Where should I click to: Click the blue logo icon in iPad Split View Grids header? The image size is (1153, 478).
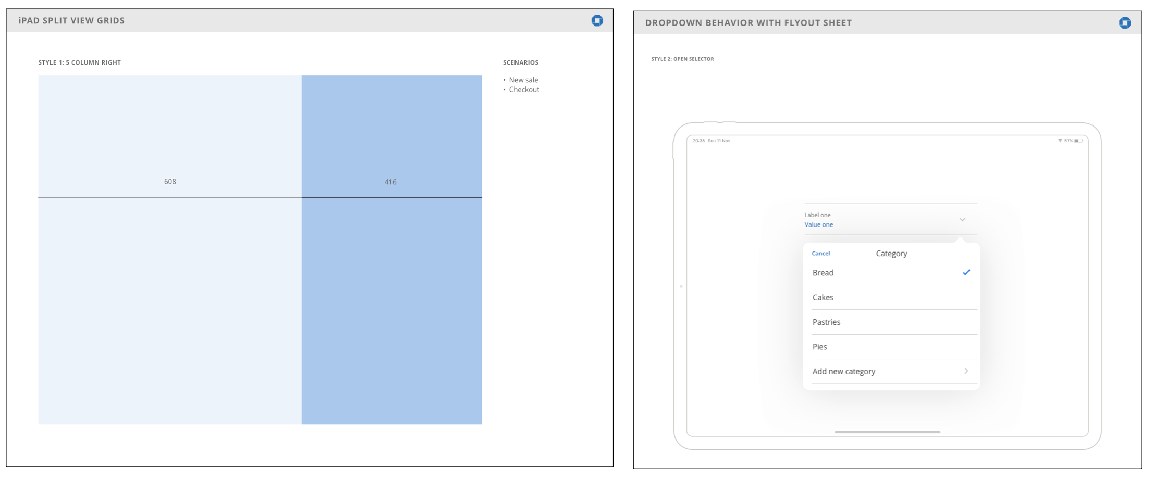click(597, 20)
